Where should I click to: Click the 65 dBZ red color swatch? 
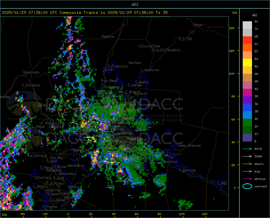247,40
